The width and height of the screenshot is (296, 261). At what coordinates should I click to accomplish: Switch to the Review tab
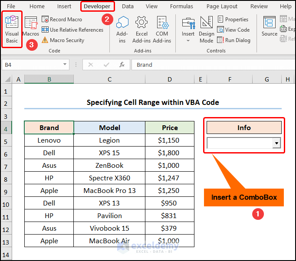point(259,7)
